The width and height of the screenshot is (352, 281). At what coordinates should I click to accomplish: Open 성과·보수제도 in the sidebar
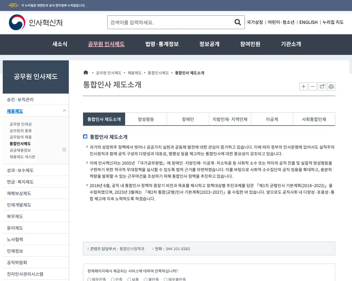click(36, 170)
